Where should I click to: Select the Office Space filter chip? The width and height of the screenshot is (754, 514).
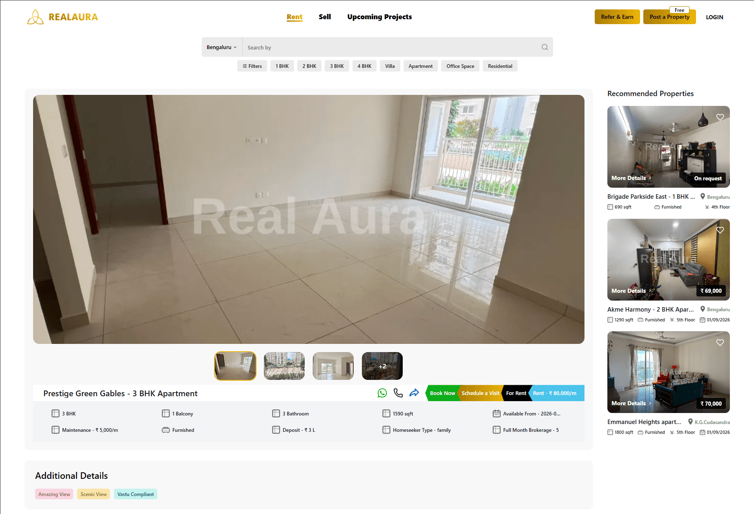pyautogui.click(x=460, y=66)
